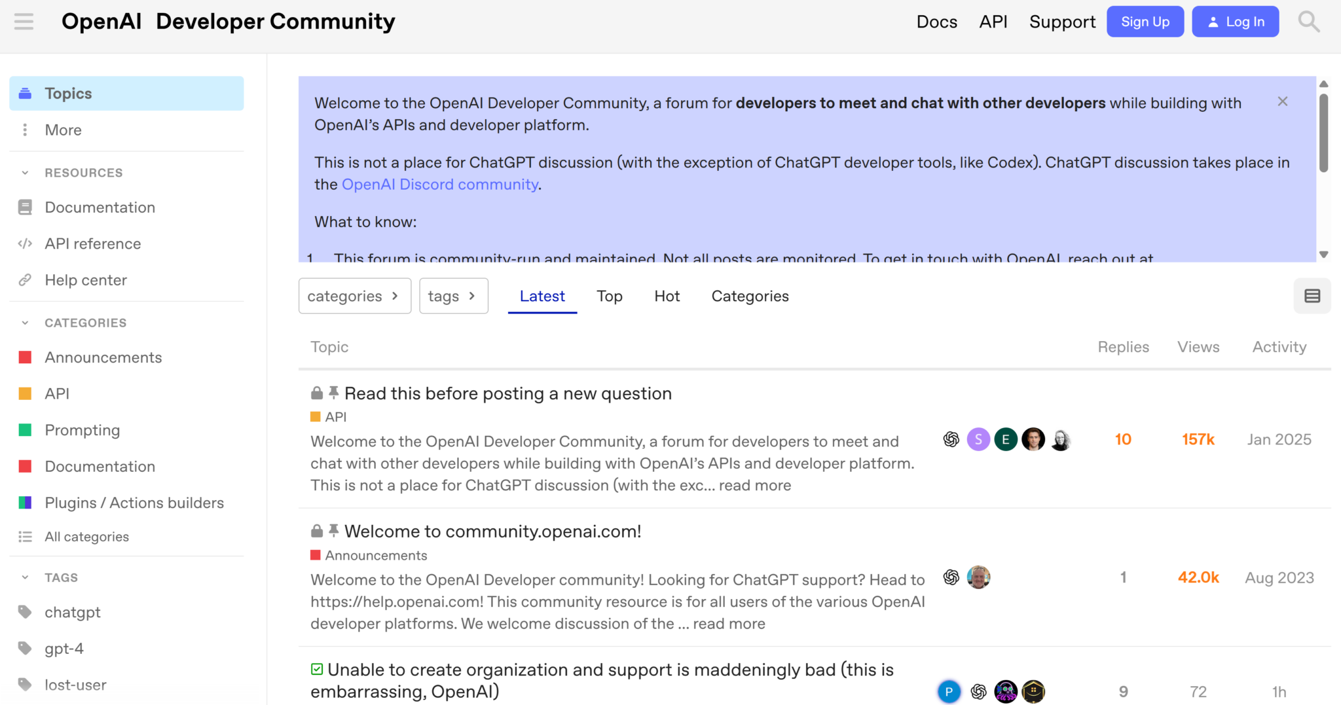This screenshot has height=705, width=1341.
Task: Collapse the RESOURCES section
Action: (x=25, y=173)
